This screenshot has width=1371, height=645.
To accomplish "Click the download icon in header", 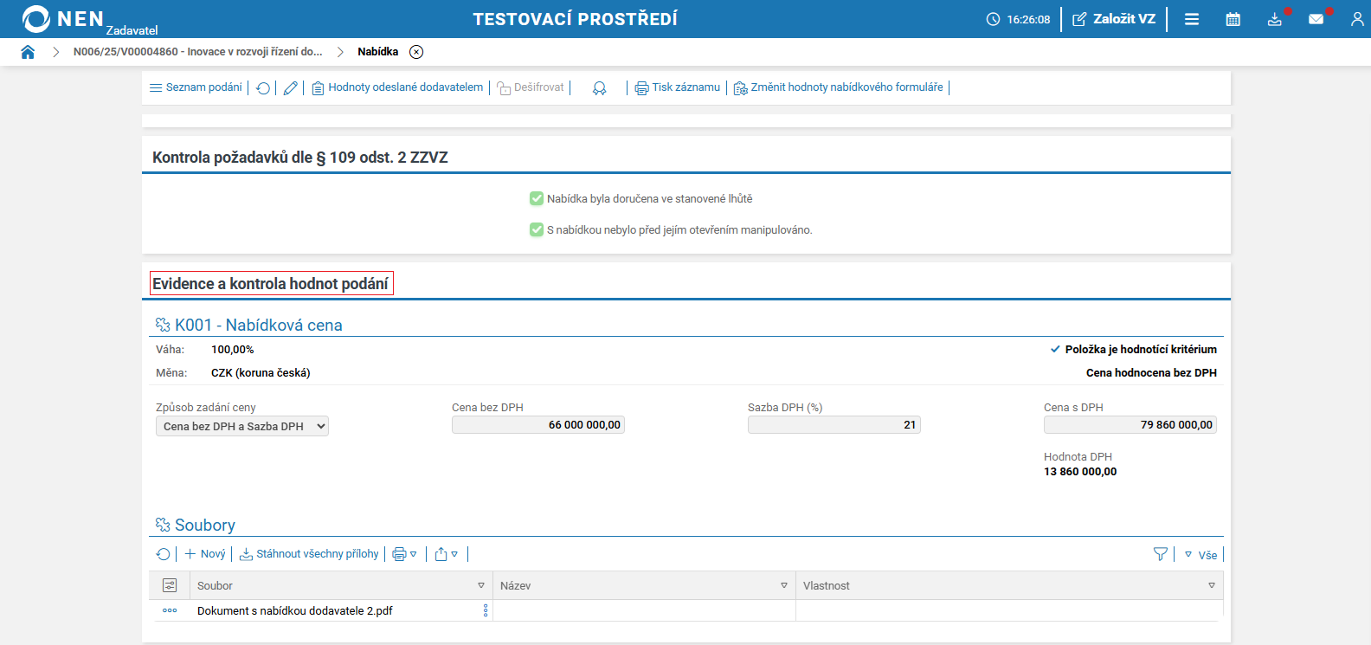I will (1274, 19).
